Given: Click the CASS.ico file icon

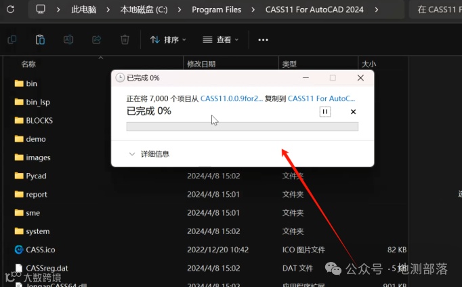Looking at the screenshot, I should 19,250.
